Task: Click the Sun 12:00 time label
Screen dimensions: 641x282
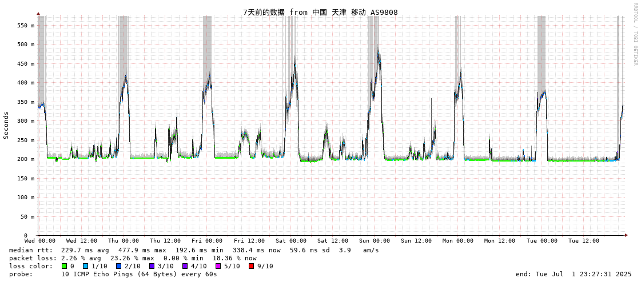Action: [416, 241]
